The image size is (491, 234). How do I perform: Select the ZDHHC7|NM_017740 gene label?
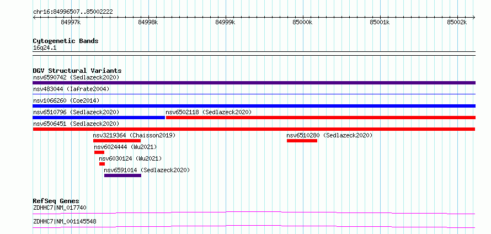60,208
